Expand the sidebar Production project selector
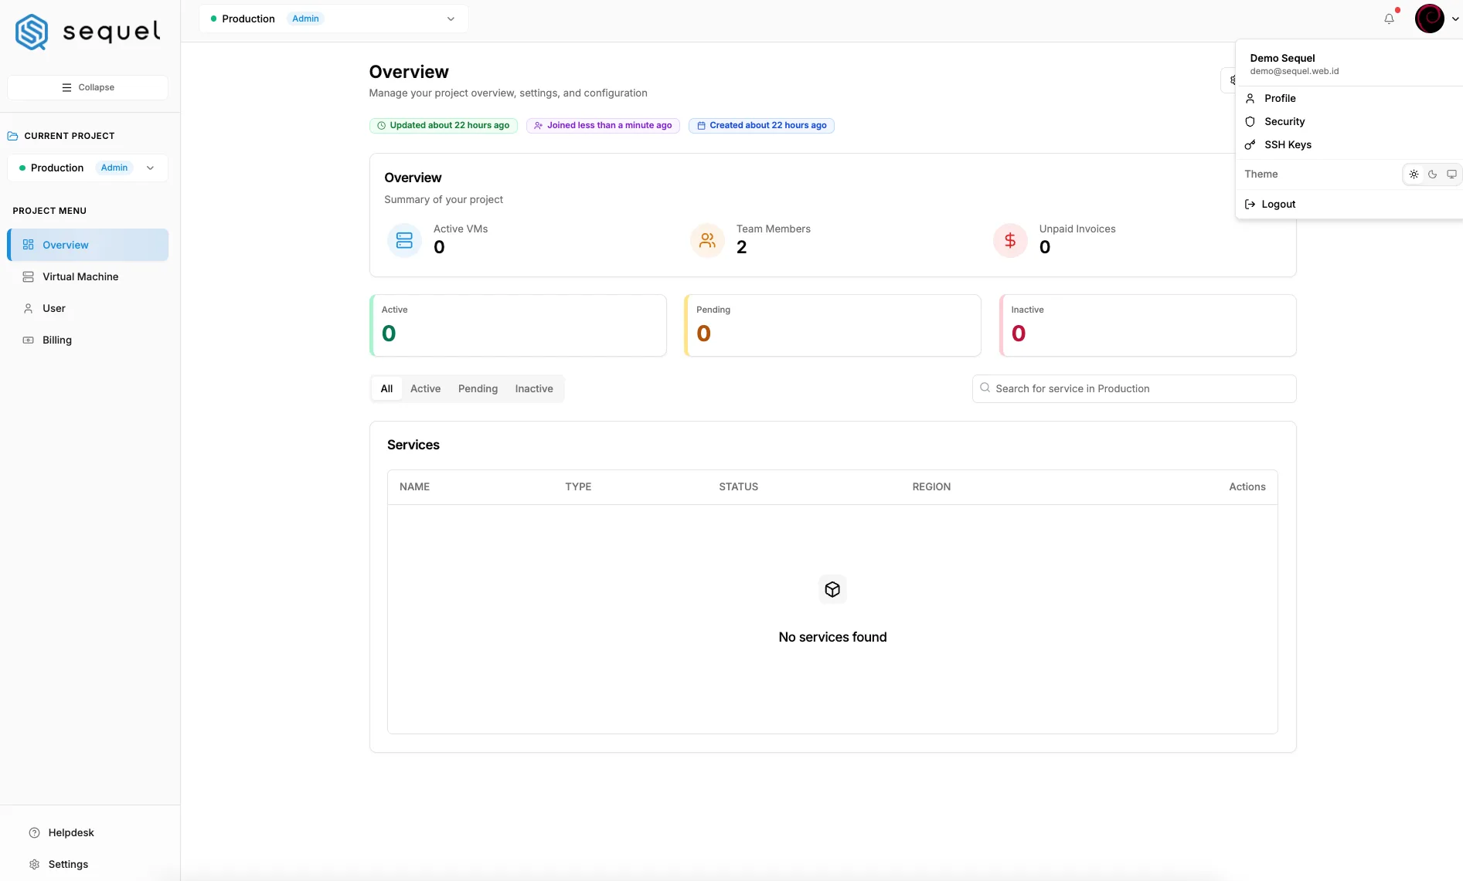 87,168
